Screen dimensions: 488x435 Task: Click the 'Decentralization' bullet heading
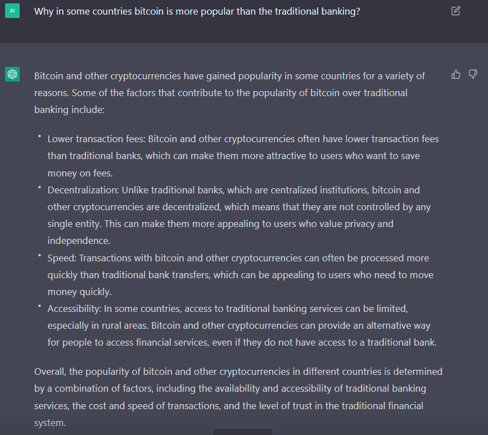point(83,190)
